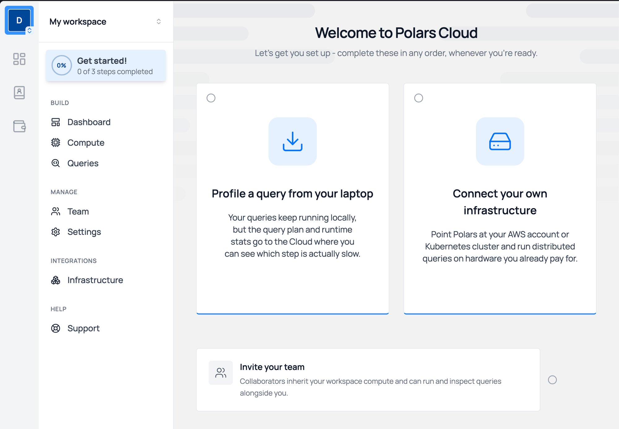This screenshot has height=429, width=619.
Task: Toggle the Profile a query step radio circle
Action: [211, 98]
